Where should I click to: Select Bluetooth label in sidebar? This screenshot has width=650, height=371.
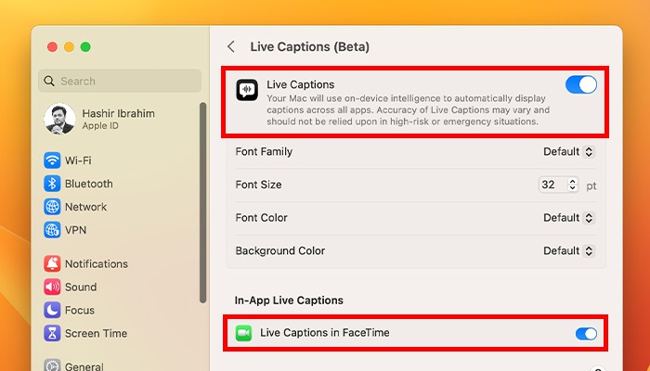tap(89, 184)
